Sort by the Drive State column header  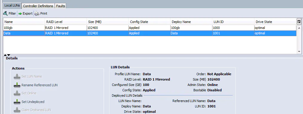[275, 22]
